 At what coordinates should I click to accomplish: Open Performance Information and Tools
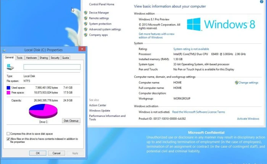coord(107,117)
